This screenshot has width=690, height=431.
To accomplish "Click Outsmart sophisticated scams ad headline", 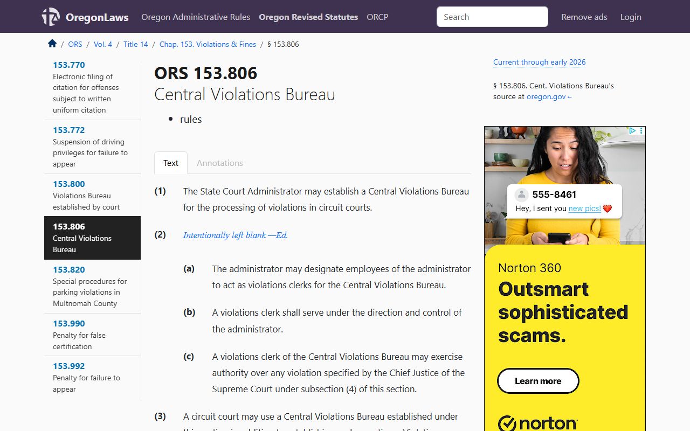I will (x=563, y=312).
